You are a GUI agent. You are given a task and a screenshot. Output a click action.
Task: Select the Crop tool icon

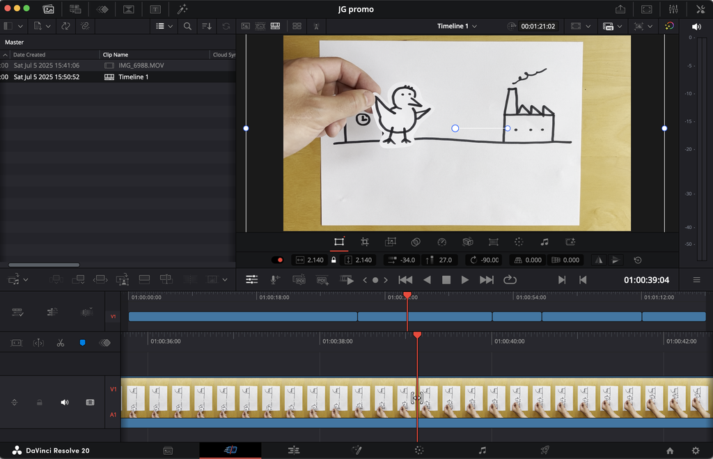pyautogui.click(x=365, y=242)
